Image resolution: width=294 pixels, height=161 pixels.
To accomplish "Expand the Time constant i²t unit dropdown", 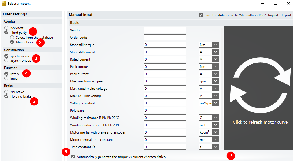I will click(x=215, y=147).
